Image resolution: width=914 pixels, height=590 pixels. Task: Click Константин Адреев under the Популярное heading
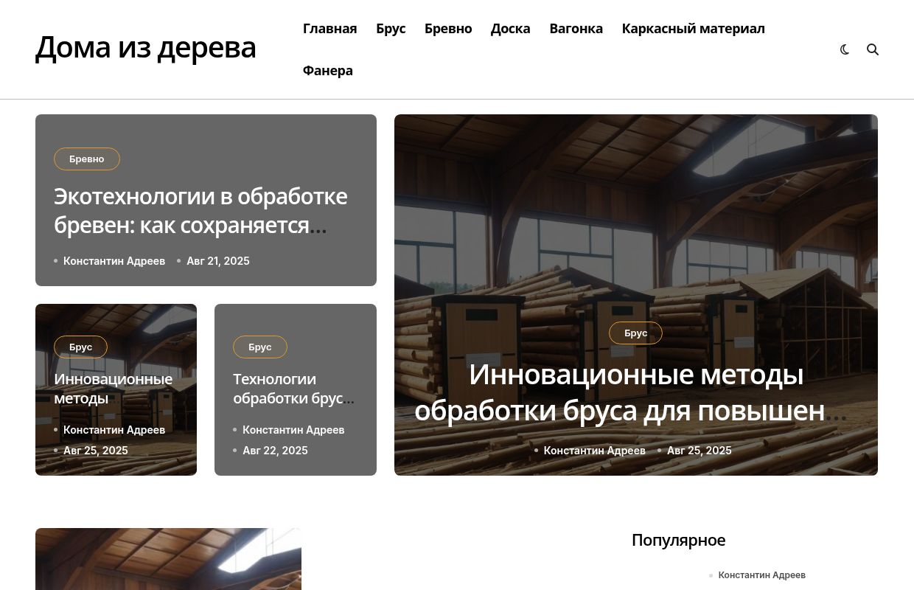762,575
